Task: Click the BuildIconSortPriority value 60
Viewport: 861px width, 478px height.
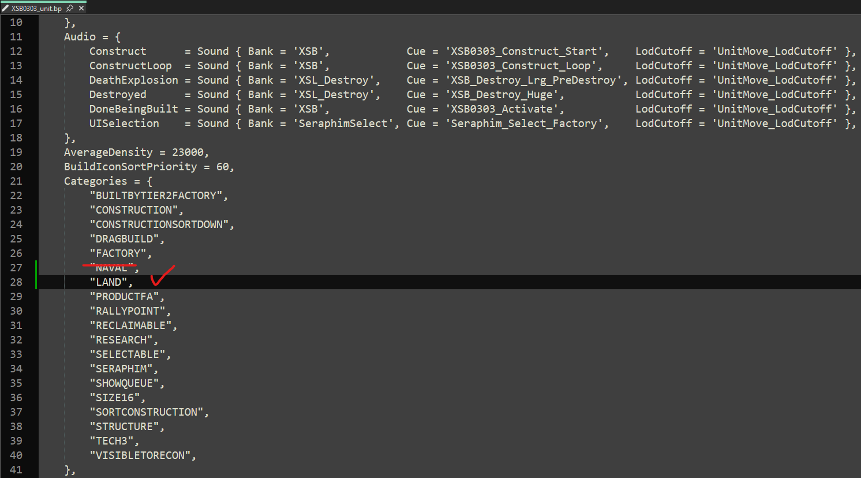Action: click(222, 167)
